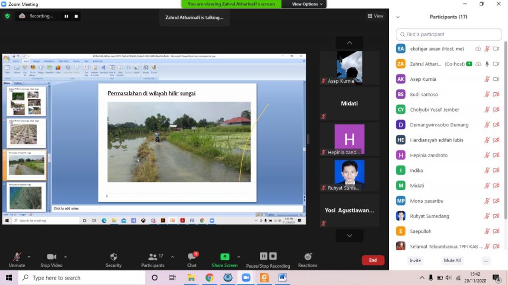Click ekofajar awan's recording cloud icon
This screenshot has height=285, width=508.
coord(478,49)
